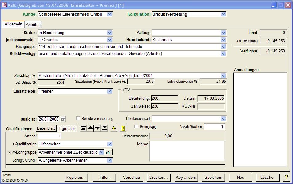Expand the Interessensvertrg. dropdown

[x=110, y=40]
